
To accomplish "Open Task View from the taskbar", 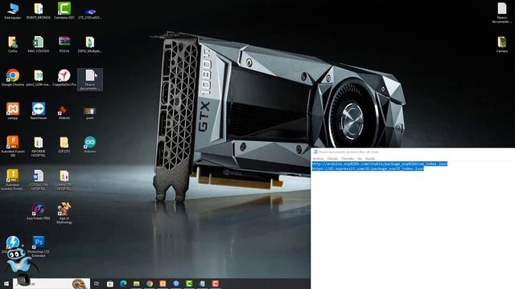I will (97, 283).
